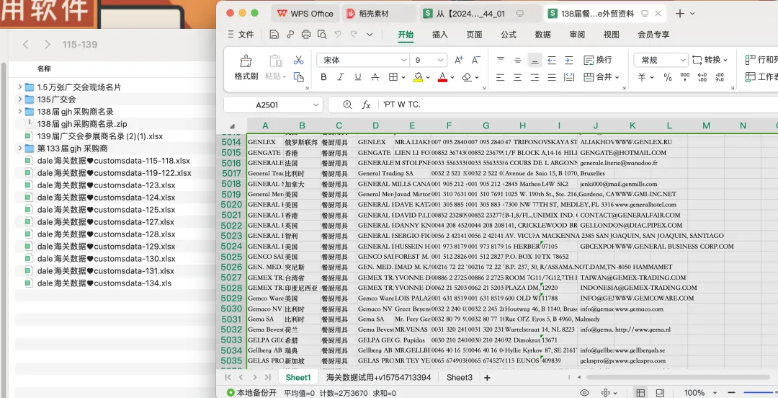
Task: Click the formula bar input showing 'PT W TC.
Action: 578,105
